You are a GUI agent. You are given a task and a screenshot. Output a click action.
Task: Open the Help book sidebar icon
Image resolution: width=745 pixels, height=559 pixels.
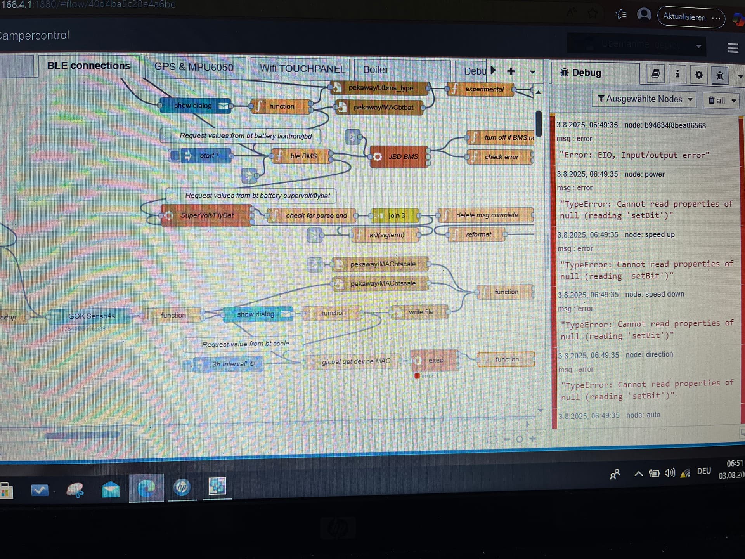[x=655, y=73]
